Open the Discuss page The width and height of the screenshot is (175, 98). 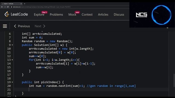(x=119, y=14)
